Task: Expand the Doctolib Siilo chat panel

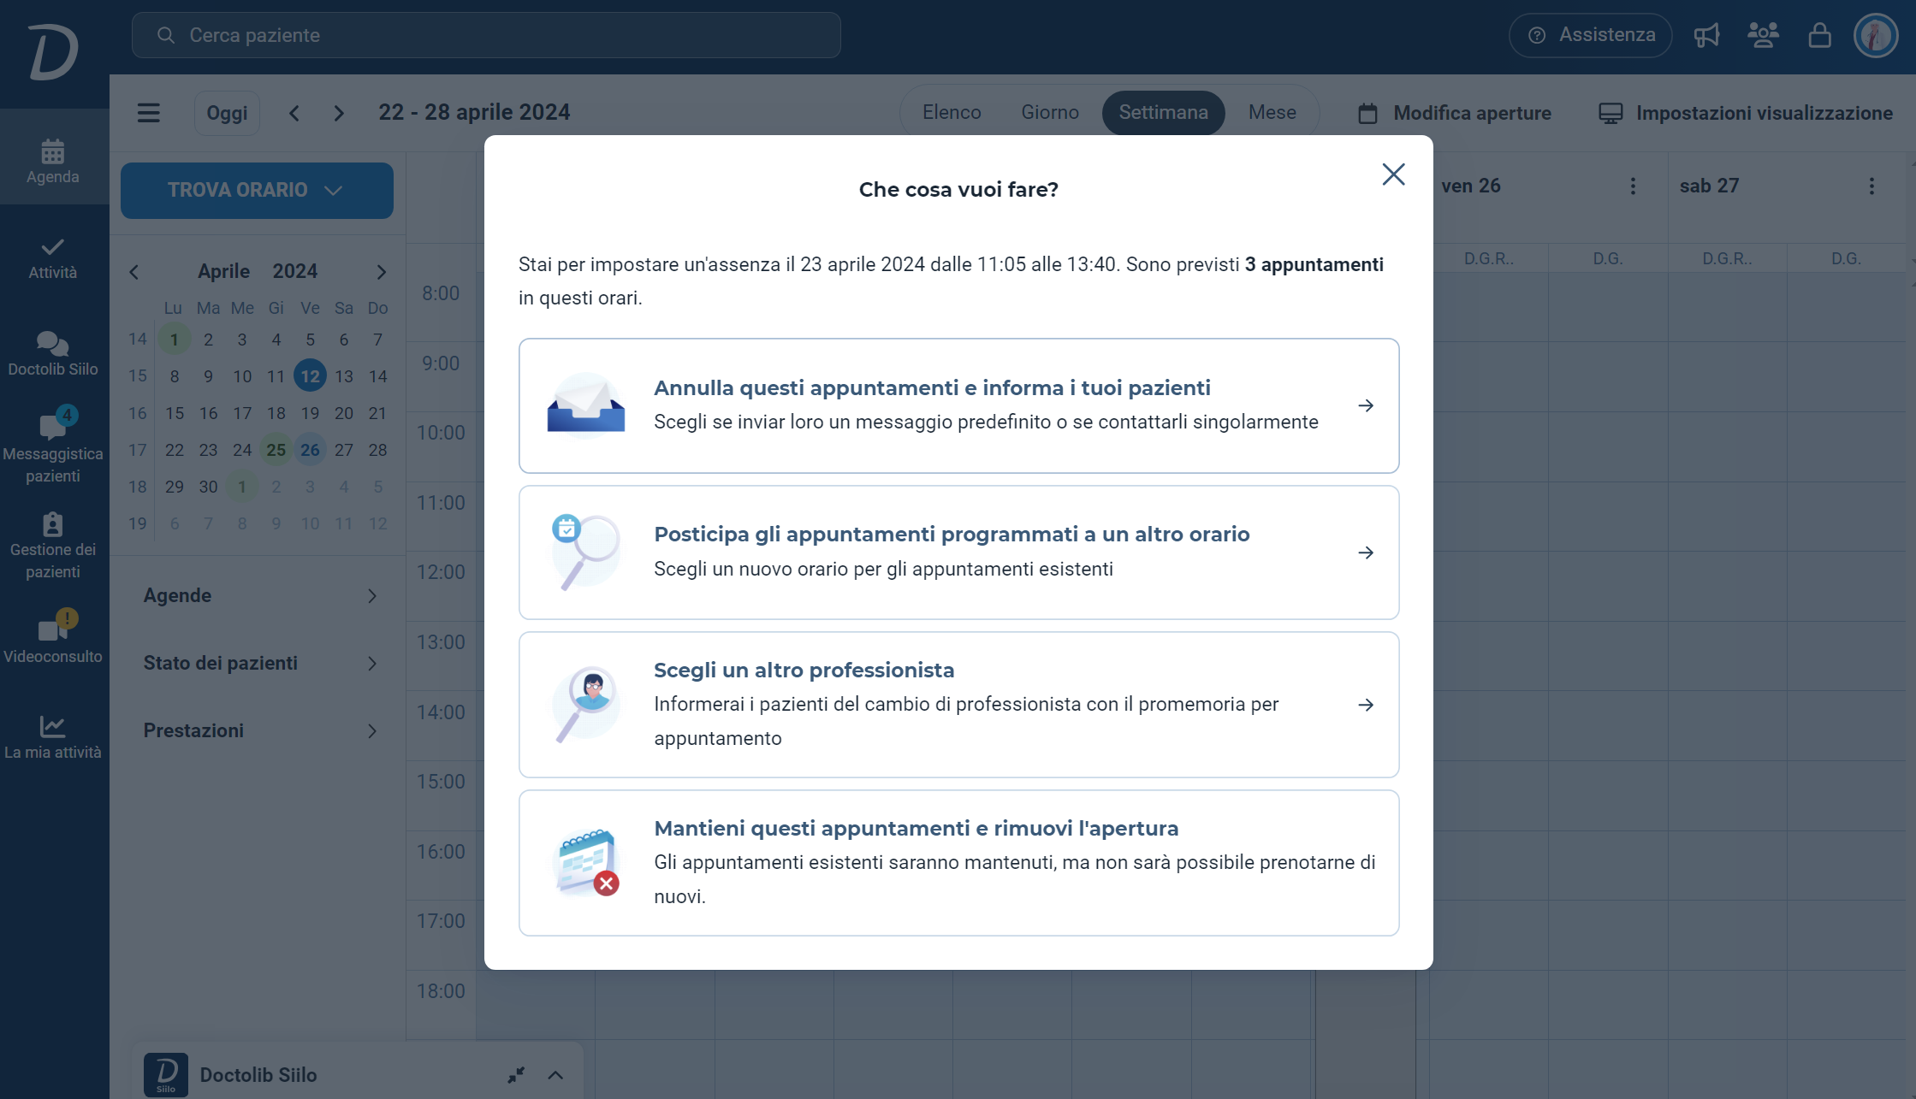Action: pyautogui.click(x=555, y=1075)
